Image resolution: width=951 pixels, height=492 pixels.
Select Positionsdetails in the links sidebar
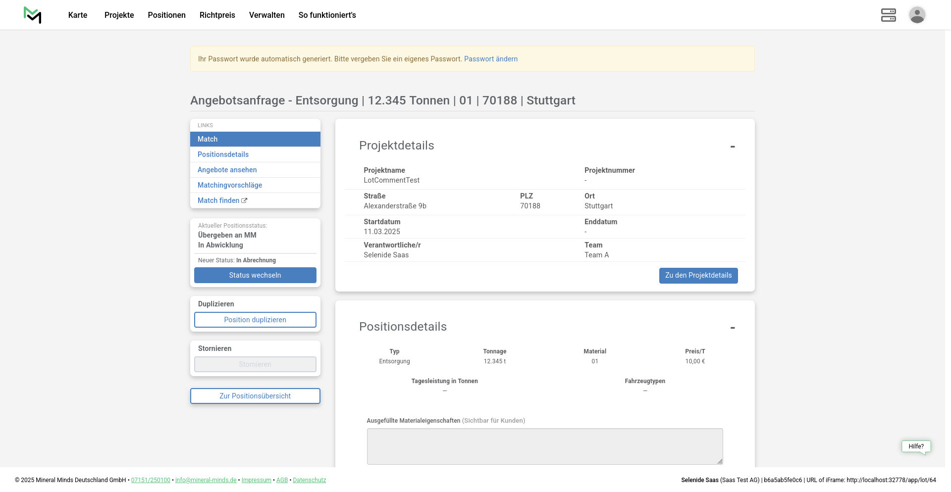223,154
